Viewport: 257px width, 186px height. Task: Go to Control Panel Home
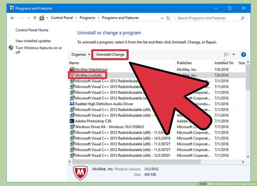(32, 30)
